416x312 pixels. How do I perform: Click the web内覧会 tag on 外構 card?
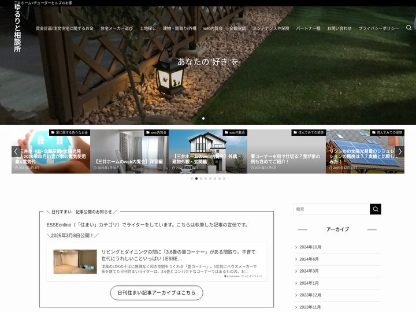235,132
